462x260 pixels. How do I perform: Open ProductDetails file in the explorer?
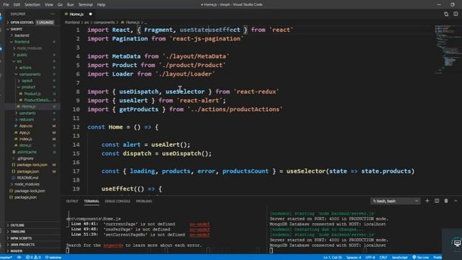tap(38, 100)
